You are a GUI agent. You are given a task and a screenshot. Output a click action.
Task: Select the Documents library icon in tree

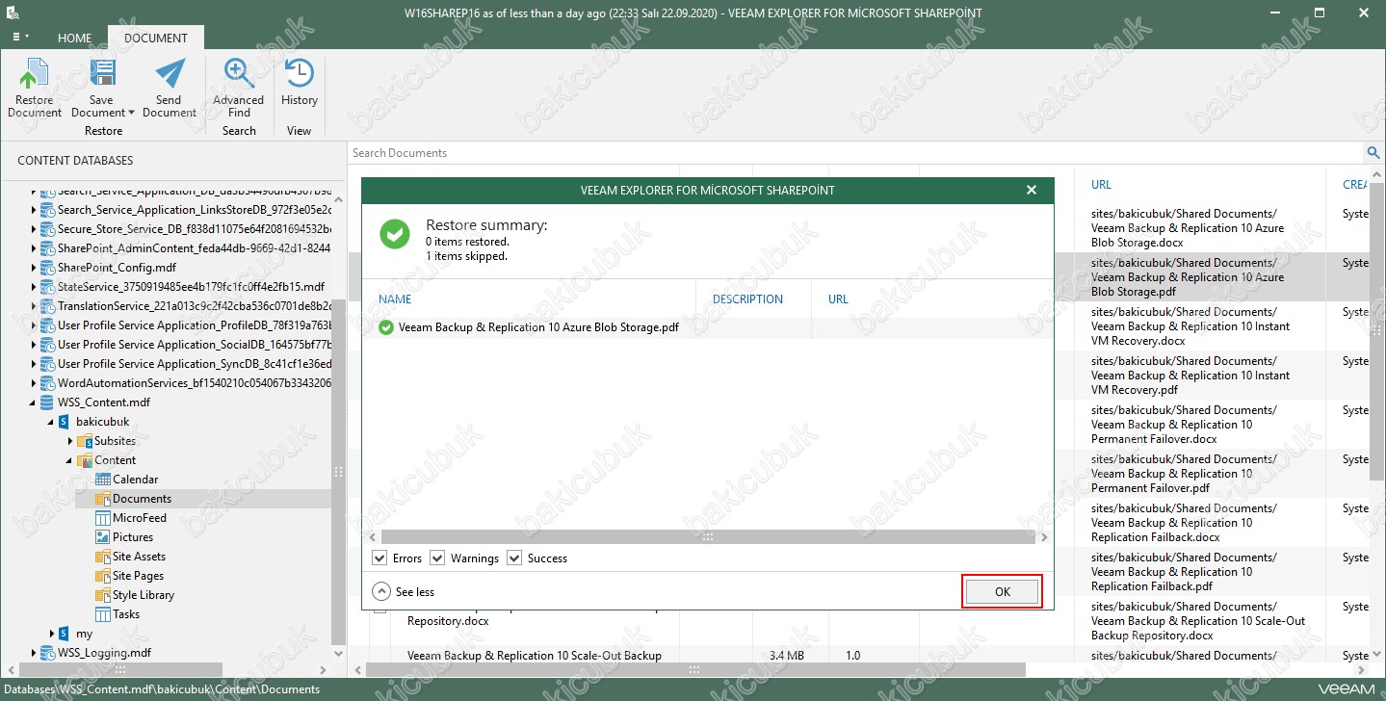103,499
